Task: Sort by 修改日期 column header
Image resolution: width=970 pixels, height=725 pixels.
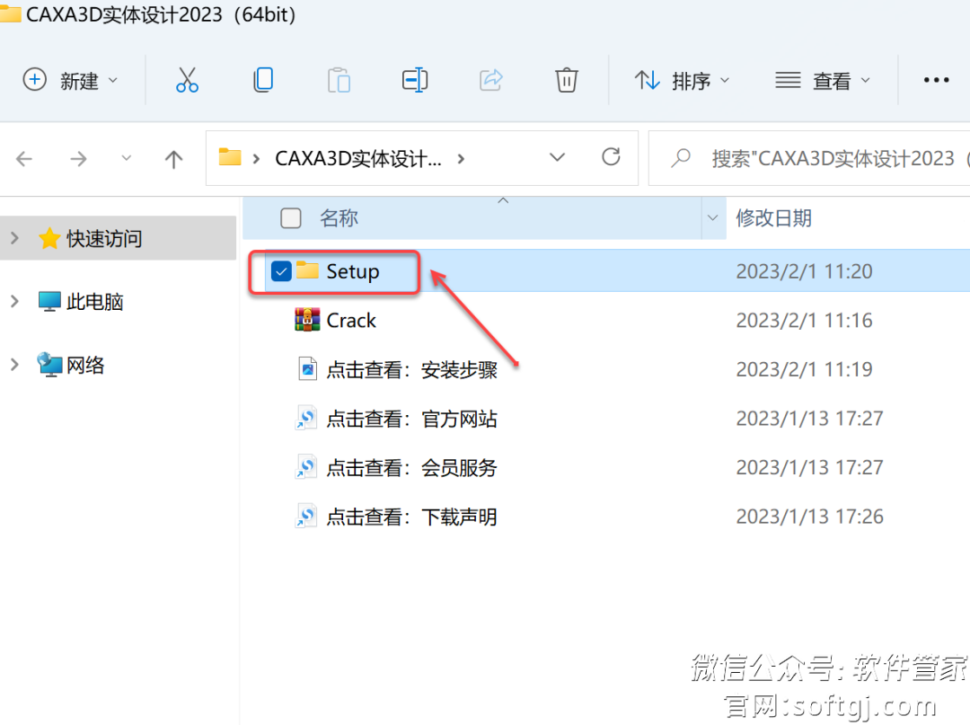Action: click(773, 217)
